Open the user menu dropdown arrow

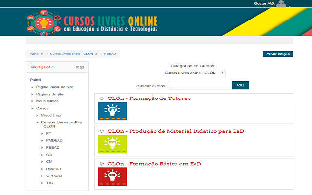290,6
